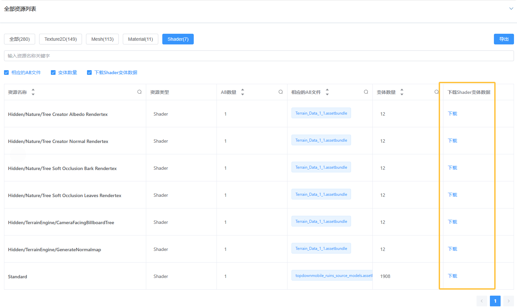Sort table by 变体数量 column arrows
The image size is (517, 307).
click(402, 92)
